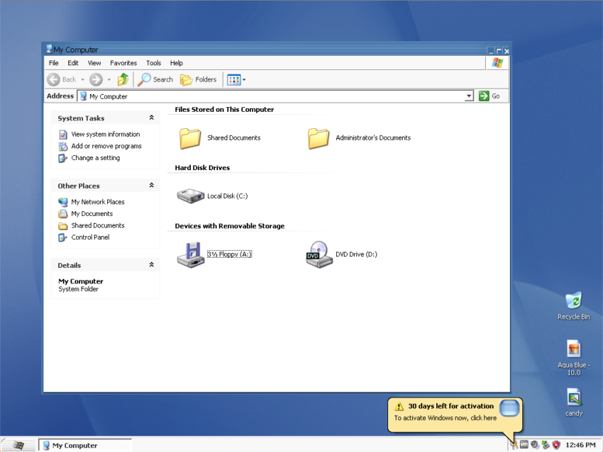Viewport: 603px width, 452px height.
Task: Open the Help menu
Action: coord(177,63)
